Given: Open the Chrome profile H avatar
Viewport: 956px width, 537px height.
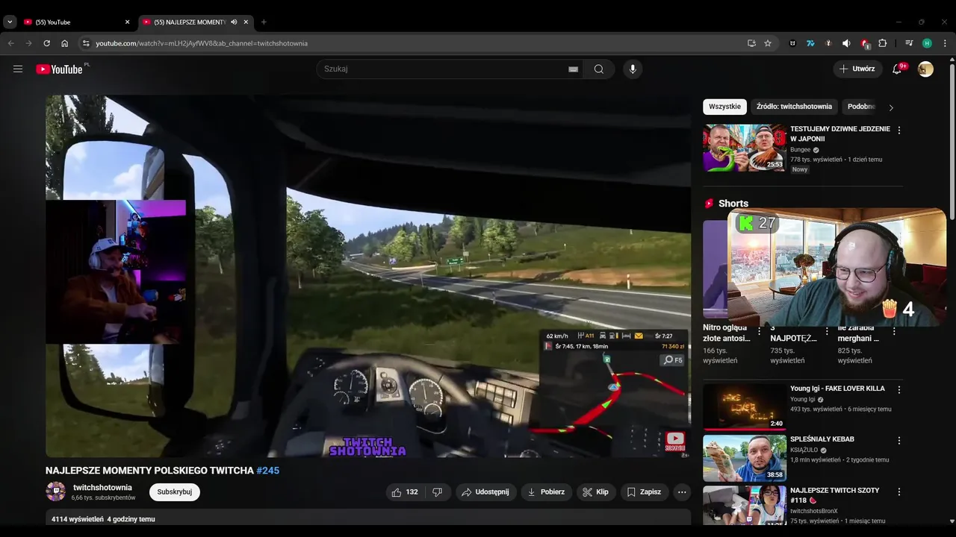Looking at the screenshot, I should point(927,43).
